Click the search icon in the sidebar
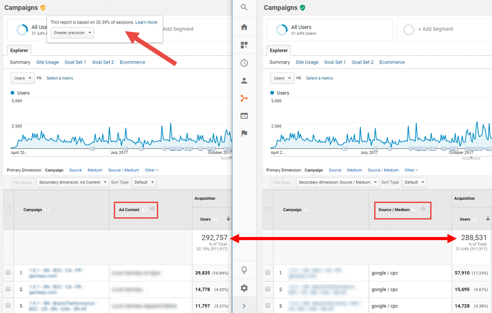This screenshot has width=492, height=313. pos(244,7)
